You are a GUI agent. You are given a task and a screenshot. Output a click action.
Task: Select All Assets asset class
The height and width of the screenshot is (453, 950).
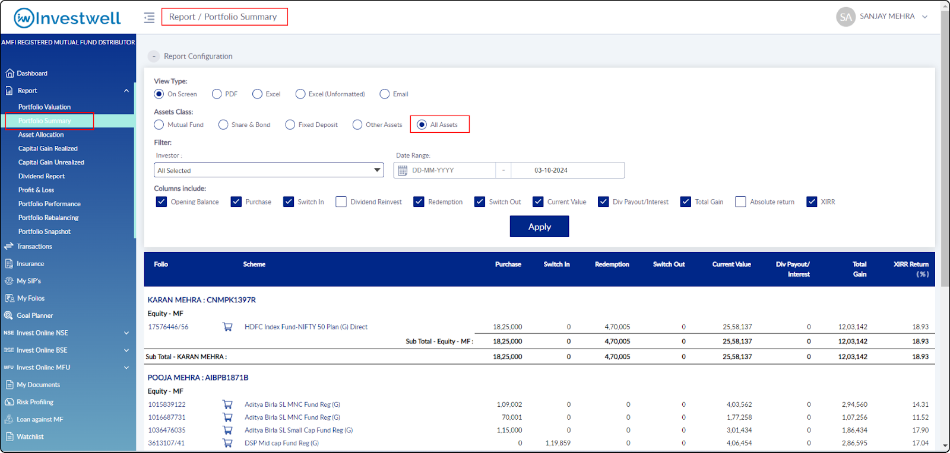tap(422, 125)
